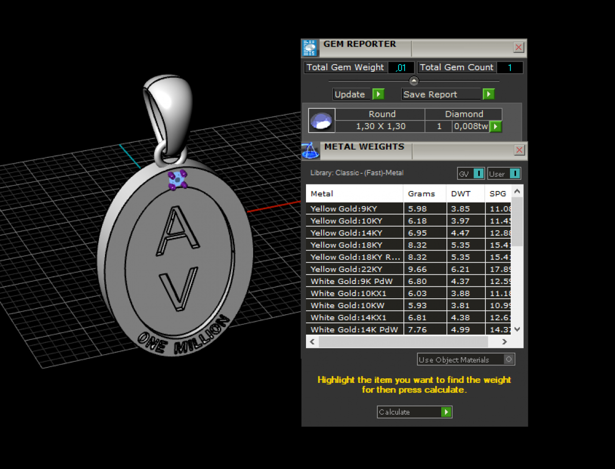The image size is (615, 469).
Task: Click the green arrow next to Save Report
Action: coord(488,94)
